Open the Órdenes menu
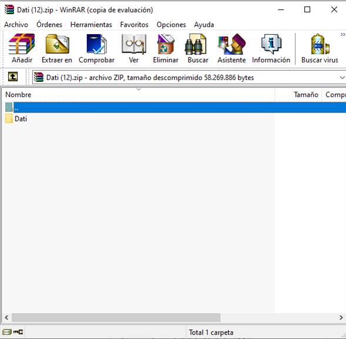Image resolution: width=346 pixels, height=339 pixels. pos(49,24)
